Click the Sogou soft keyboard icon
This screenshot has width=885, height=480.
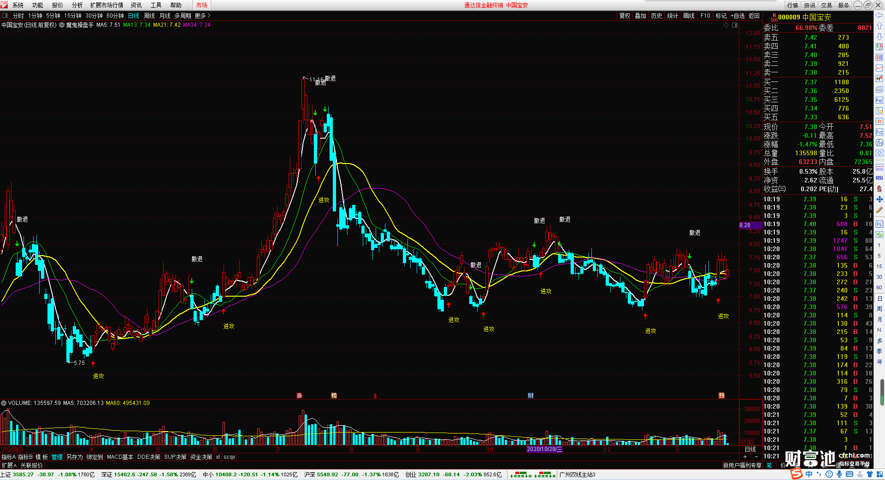[850, 474]
